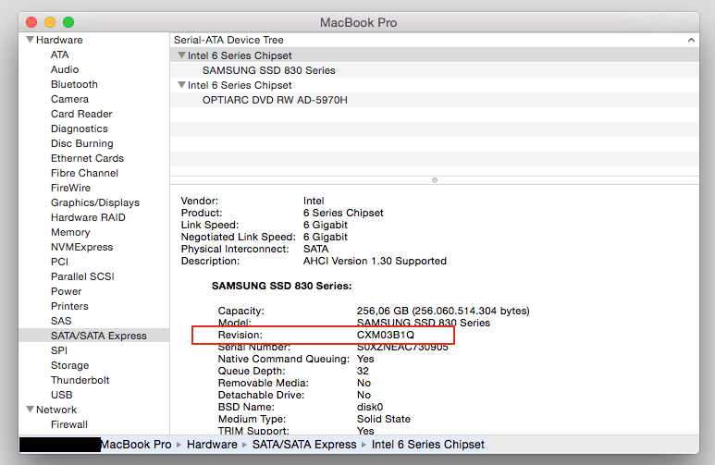The height and width of the screenshot is (465, 715).
Task: Close the MacBook Pro window
Action: 31,22
